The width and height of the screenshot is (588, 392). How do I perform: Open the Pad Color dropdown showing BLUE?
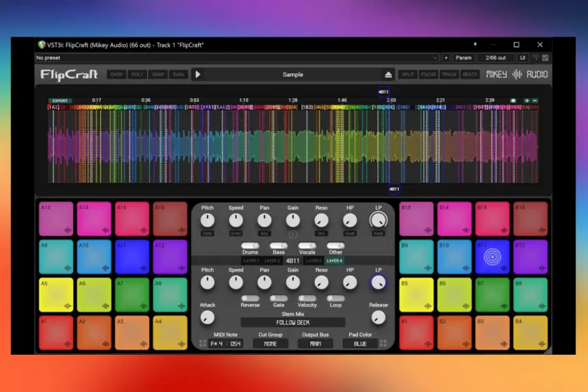point(360,343)
